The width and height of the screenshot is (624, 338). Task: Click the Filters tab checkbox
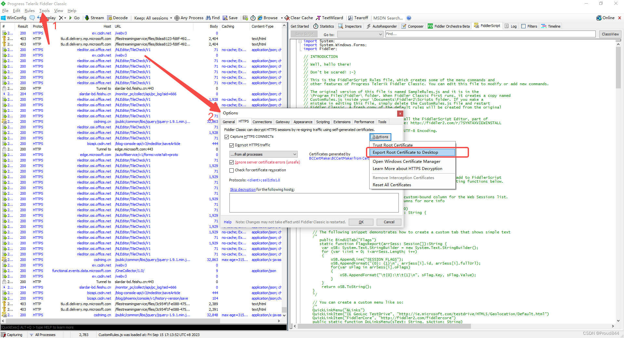coord(523,26)
